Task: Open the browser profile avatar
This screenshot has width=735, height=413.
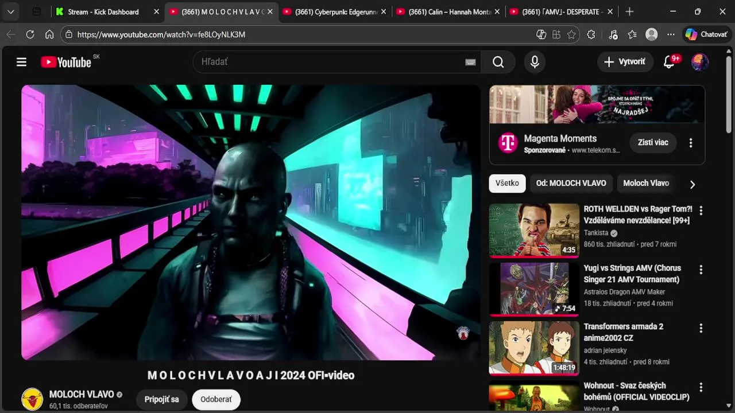Action: [651, 34]
